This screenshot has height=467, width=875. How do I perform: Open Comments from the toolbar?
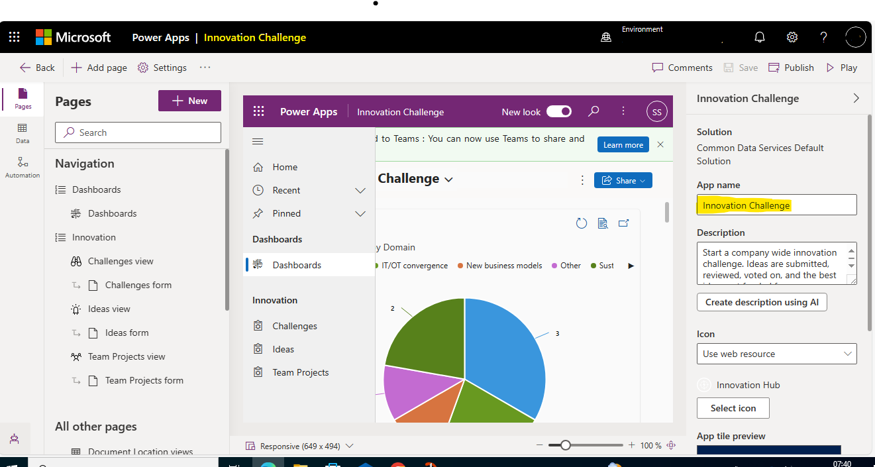(x=682, y=67)
